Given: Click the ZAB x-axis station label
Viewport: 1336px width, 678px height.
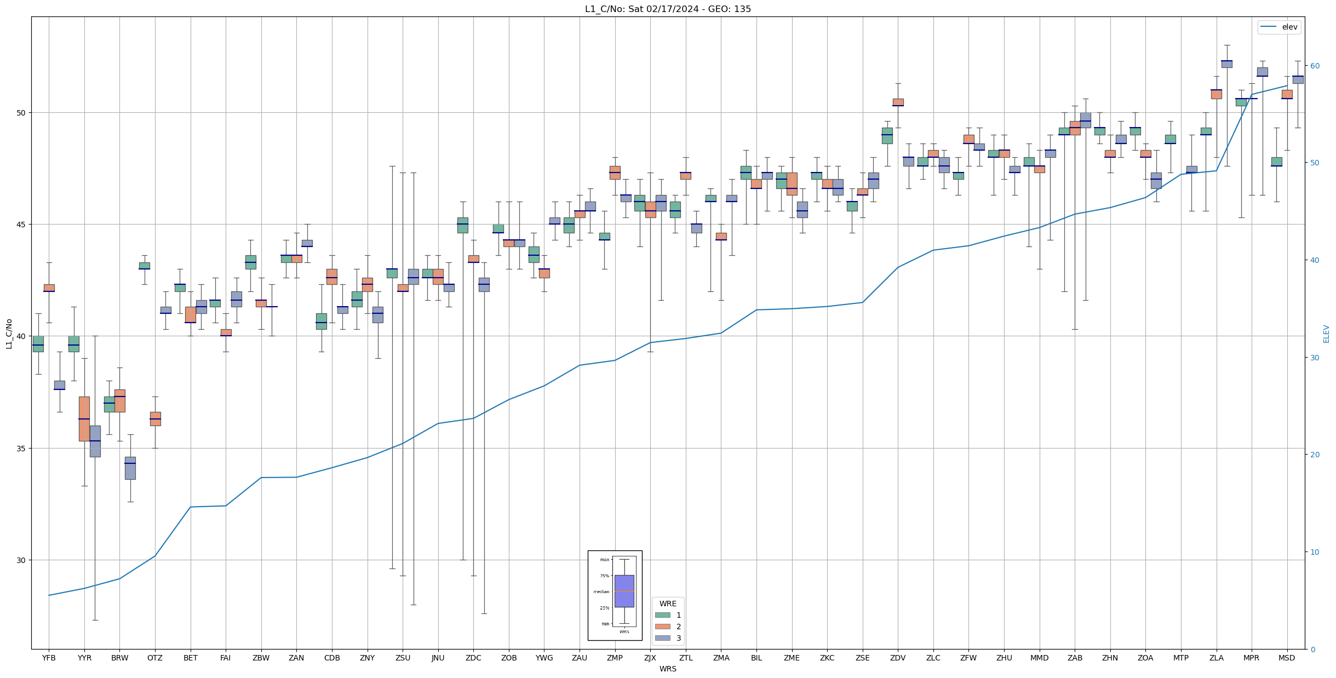Looking at the screenshot, I should pyautogui.click(x=1075, y=658).
